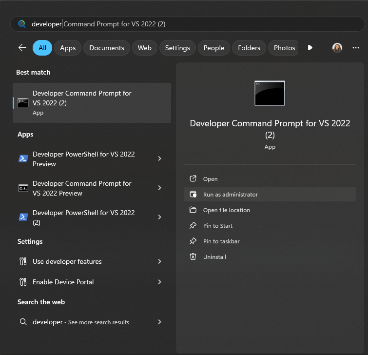The height and width of the screenshot is (355, 368).
Task: Click the back arrow icon
Action: 22,48
